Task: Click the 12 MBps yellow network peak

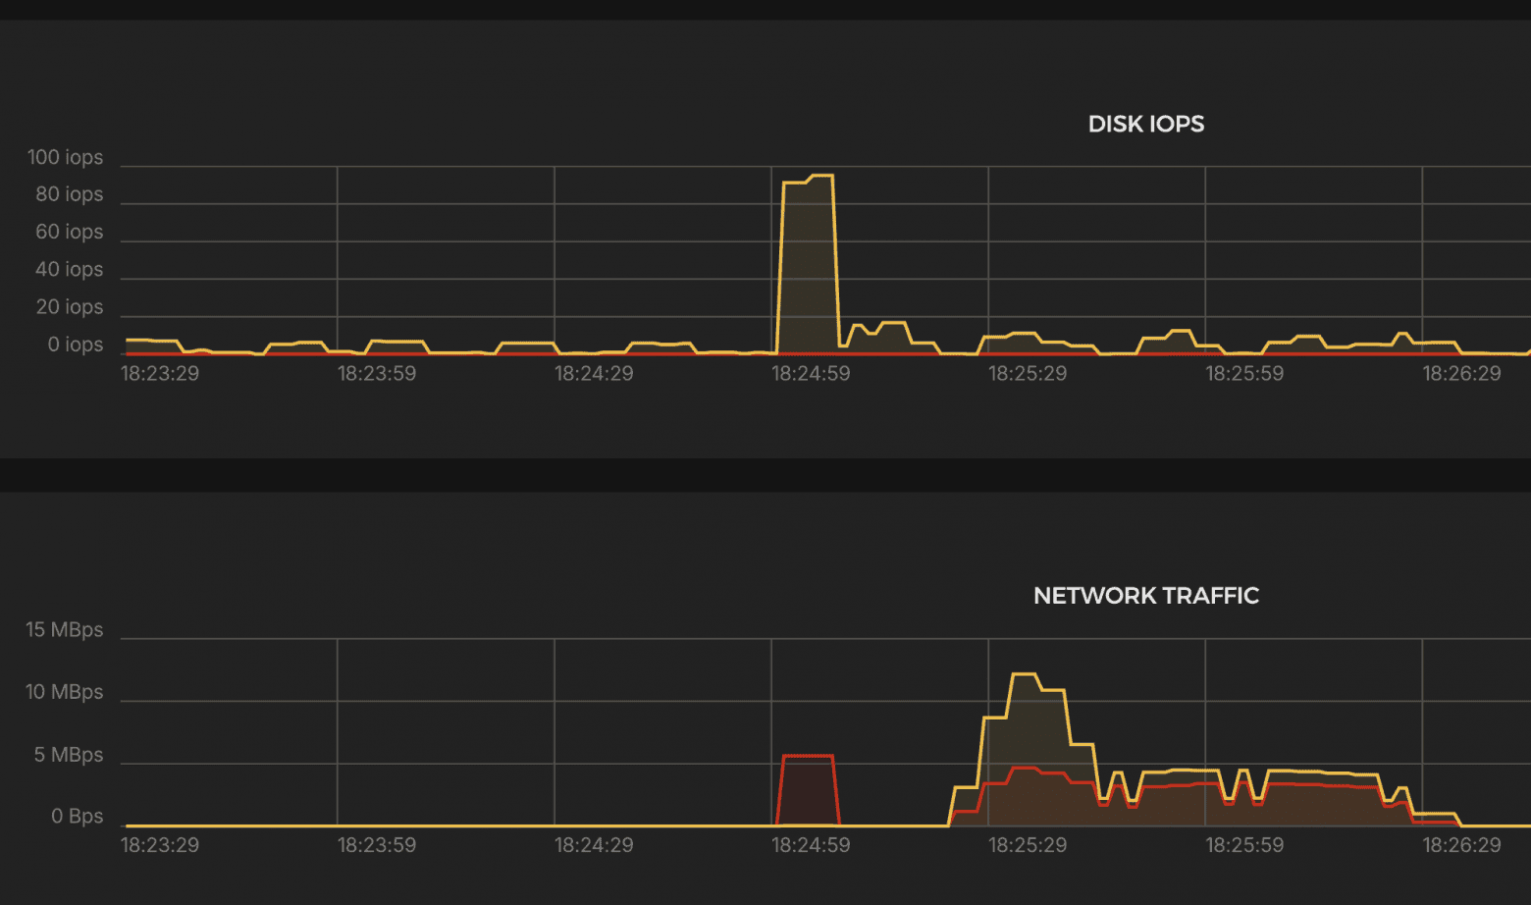Action: [x=1024, y=674]
